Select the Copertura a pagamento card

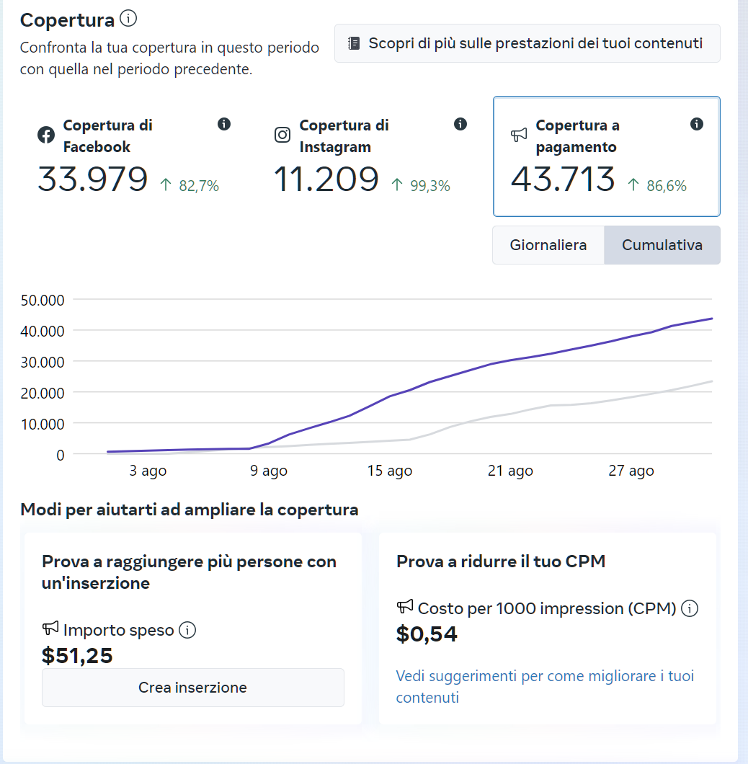[x=606, y=156]
